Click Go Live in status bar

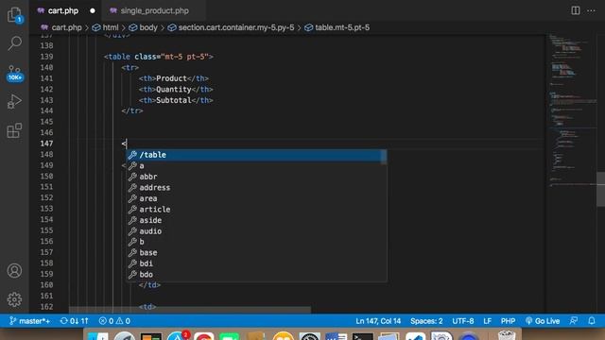click(543, 321)
